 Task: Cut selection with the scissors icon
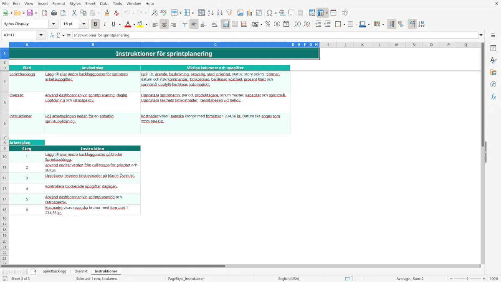coord(74,13)
